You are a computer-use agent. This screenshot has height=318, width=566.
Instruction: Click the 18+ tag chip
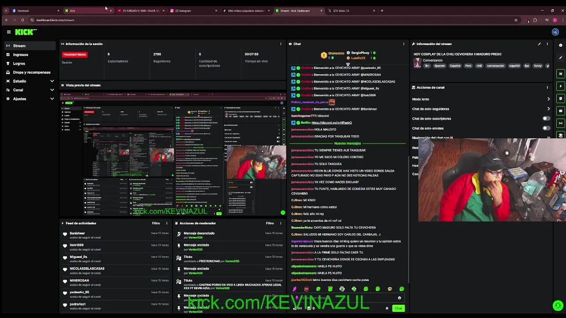pyautogui.click(x=427, y=66)
